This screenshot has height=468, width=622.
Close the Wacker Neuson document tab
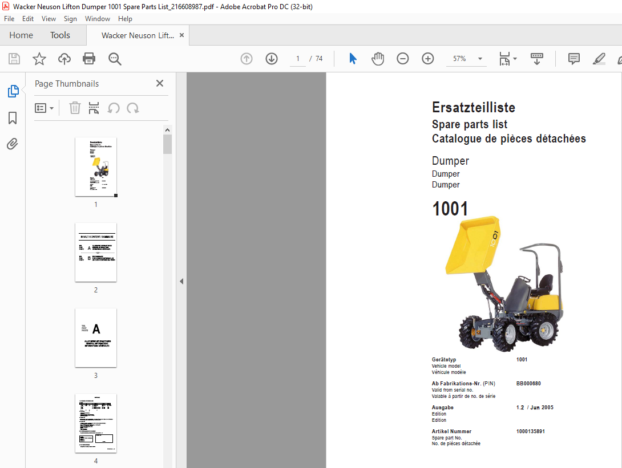(x=181, y=35)
